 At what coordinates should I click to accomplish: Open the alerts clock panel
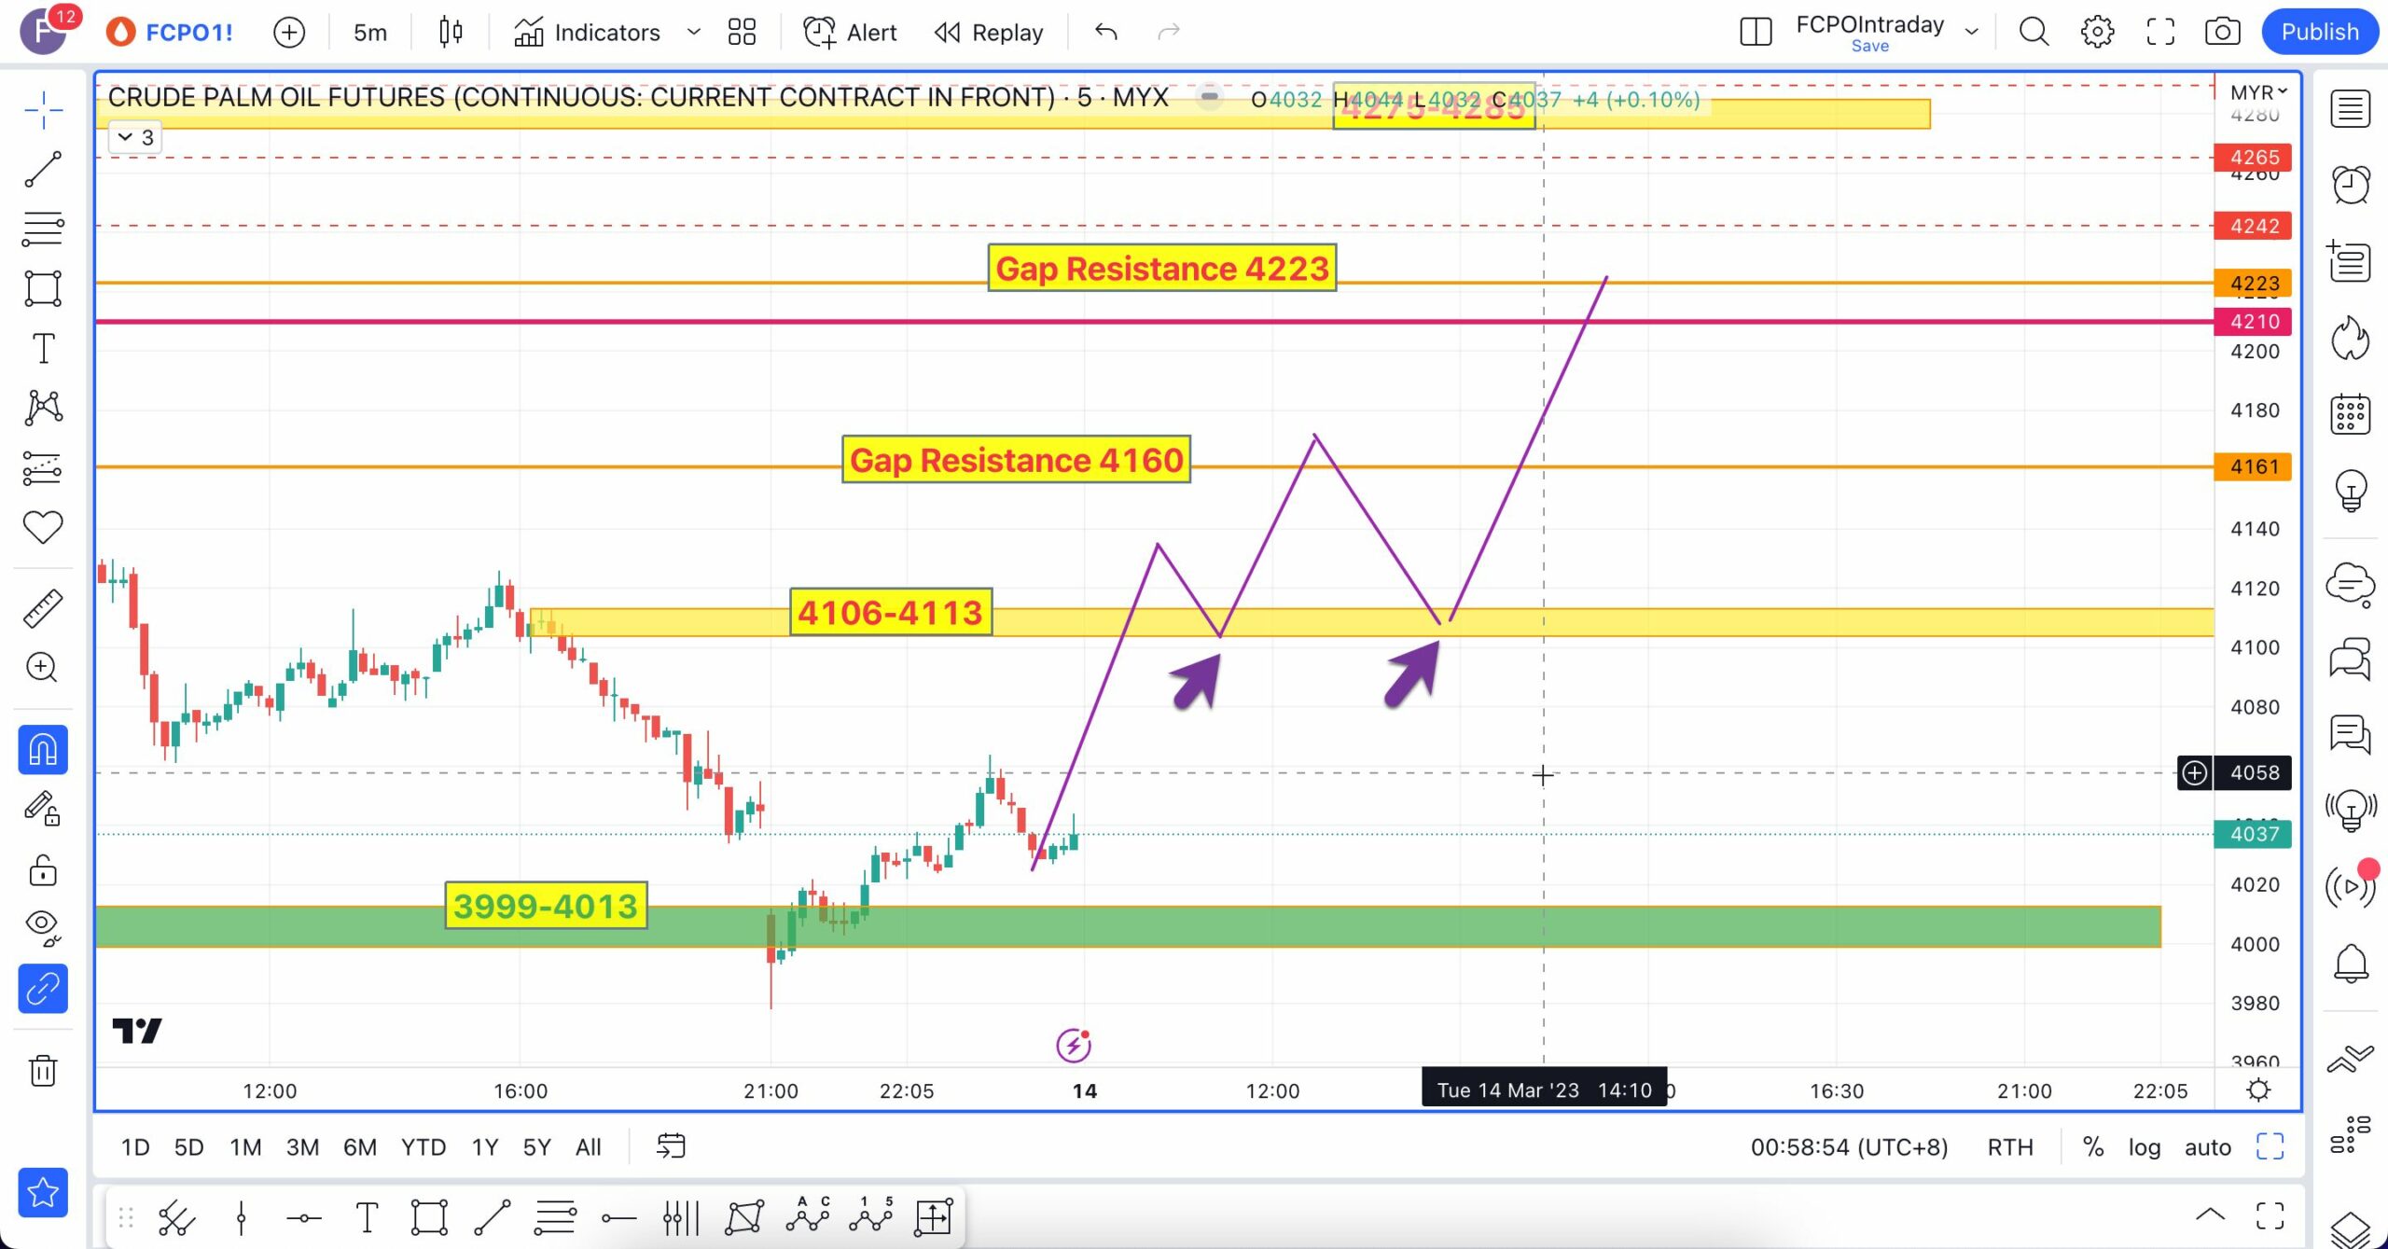(x=2350, y=185)
